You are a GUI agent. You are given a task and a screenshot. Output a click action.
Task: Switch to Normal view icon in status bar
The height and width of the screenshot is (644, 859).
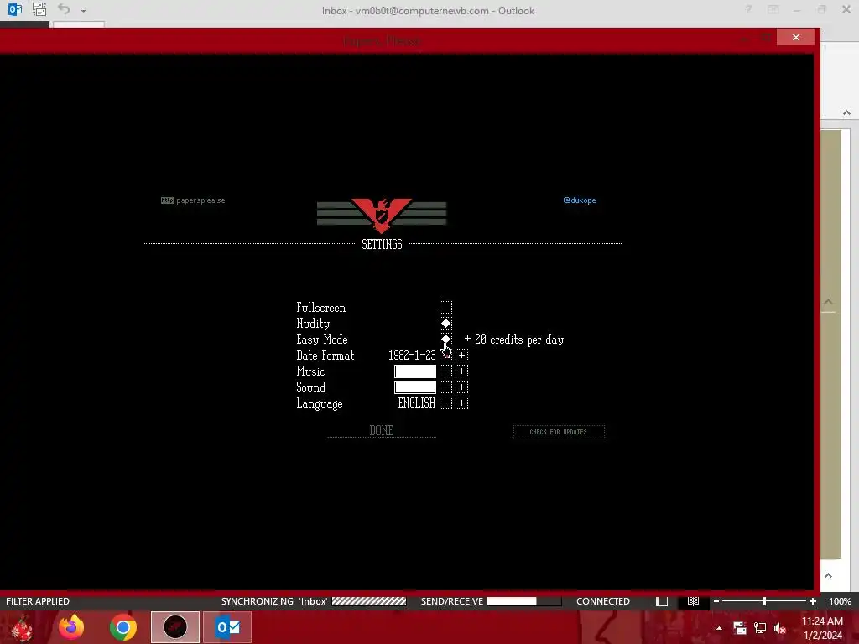point(662,601)
